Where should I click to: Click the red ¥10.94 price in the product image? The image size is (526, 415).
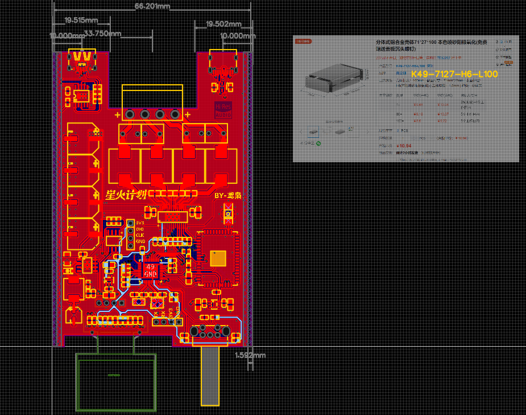point(404,146)
